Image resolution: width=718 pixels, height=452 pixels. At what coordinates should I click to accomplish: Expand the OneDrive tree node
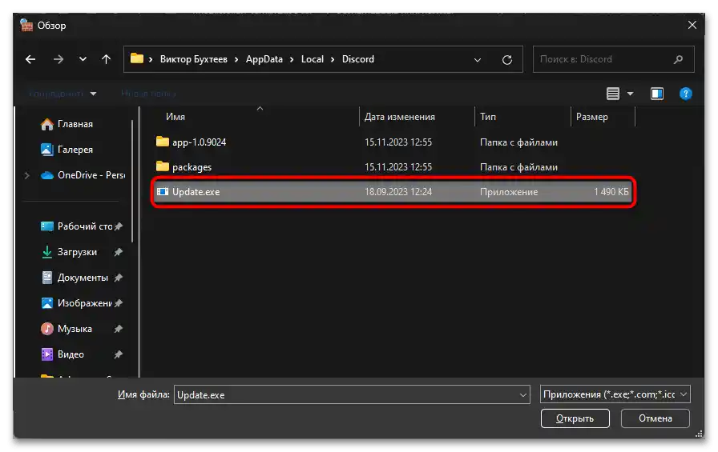click(26, 175)
